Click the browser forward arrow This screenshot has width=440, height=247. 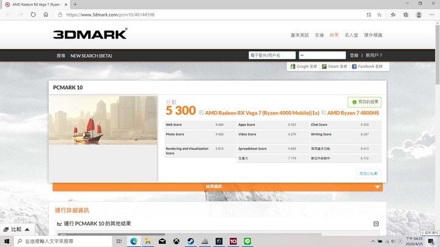pos(21,15)
